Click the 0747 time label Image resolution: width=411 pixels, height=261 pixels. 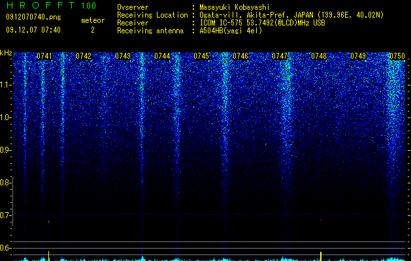click(280, 56)
